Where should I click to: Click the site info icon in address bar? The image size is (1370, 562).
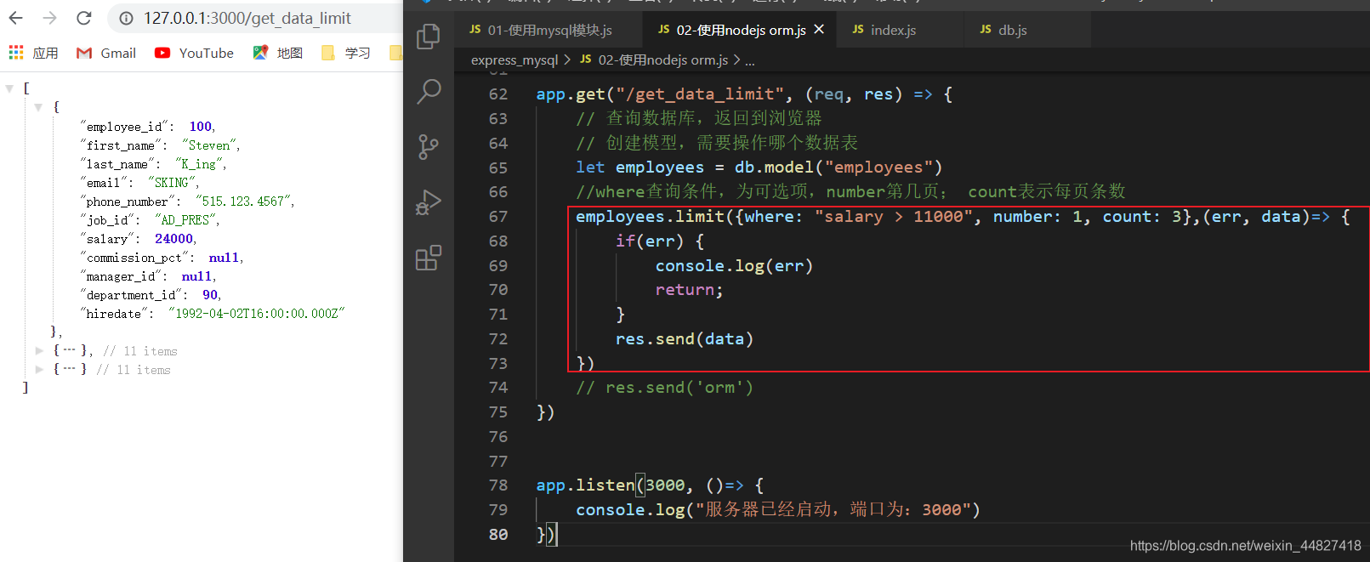(x=126, y=18)
